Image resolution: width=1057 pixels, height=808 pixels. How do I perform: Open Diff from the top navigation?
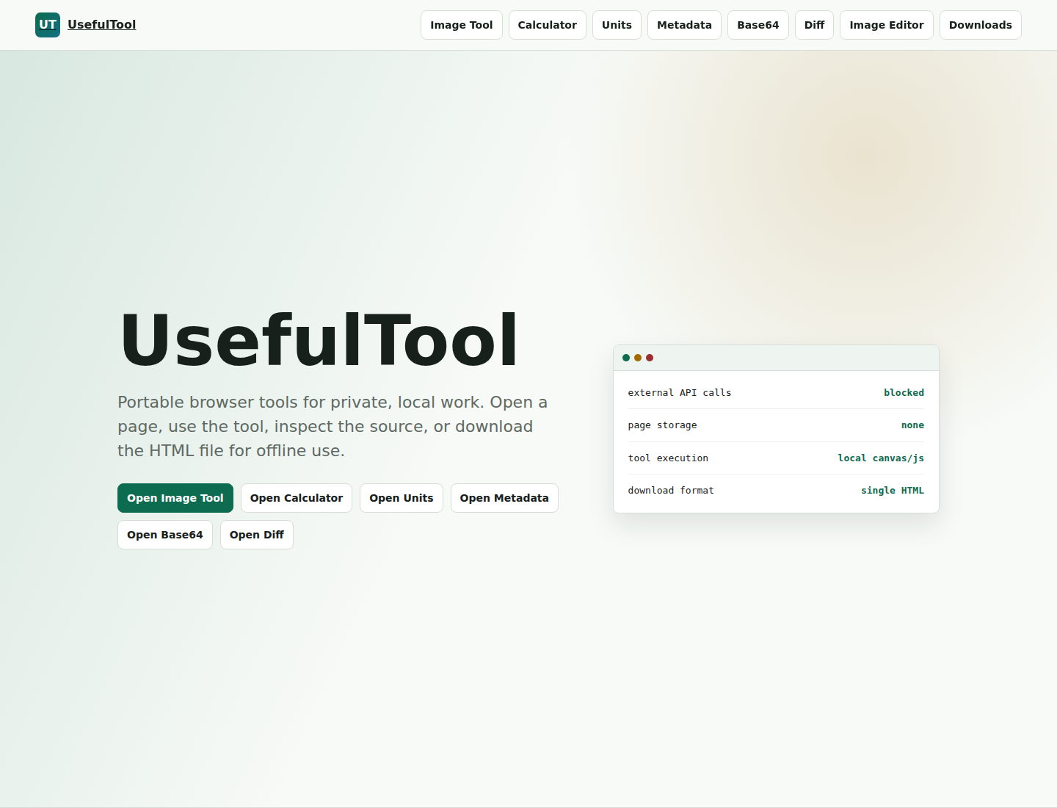click(x=814, y=25)
